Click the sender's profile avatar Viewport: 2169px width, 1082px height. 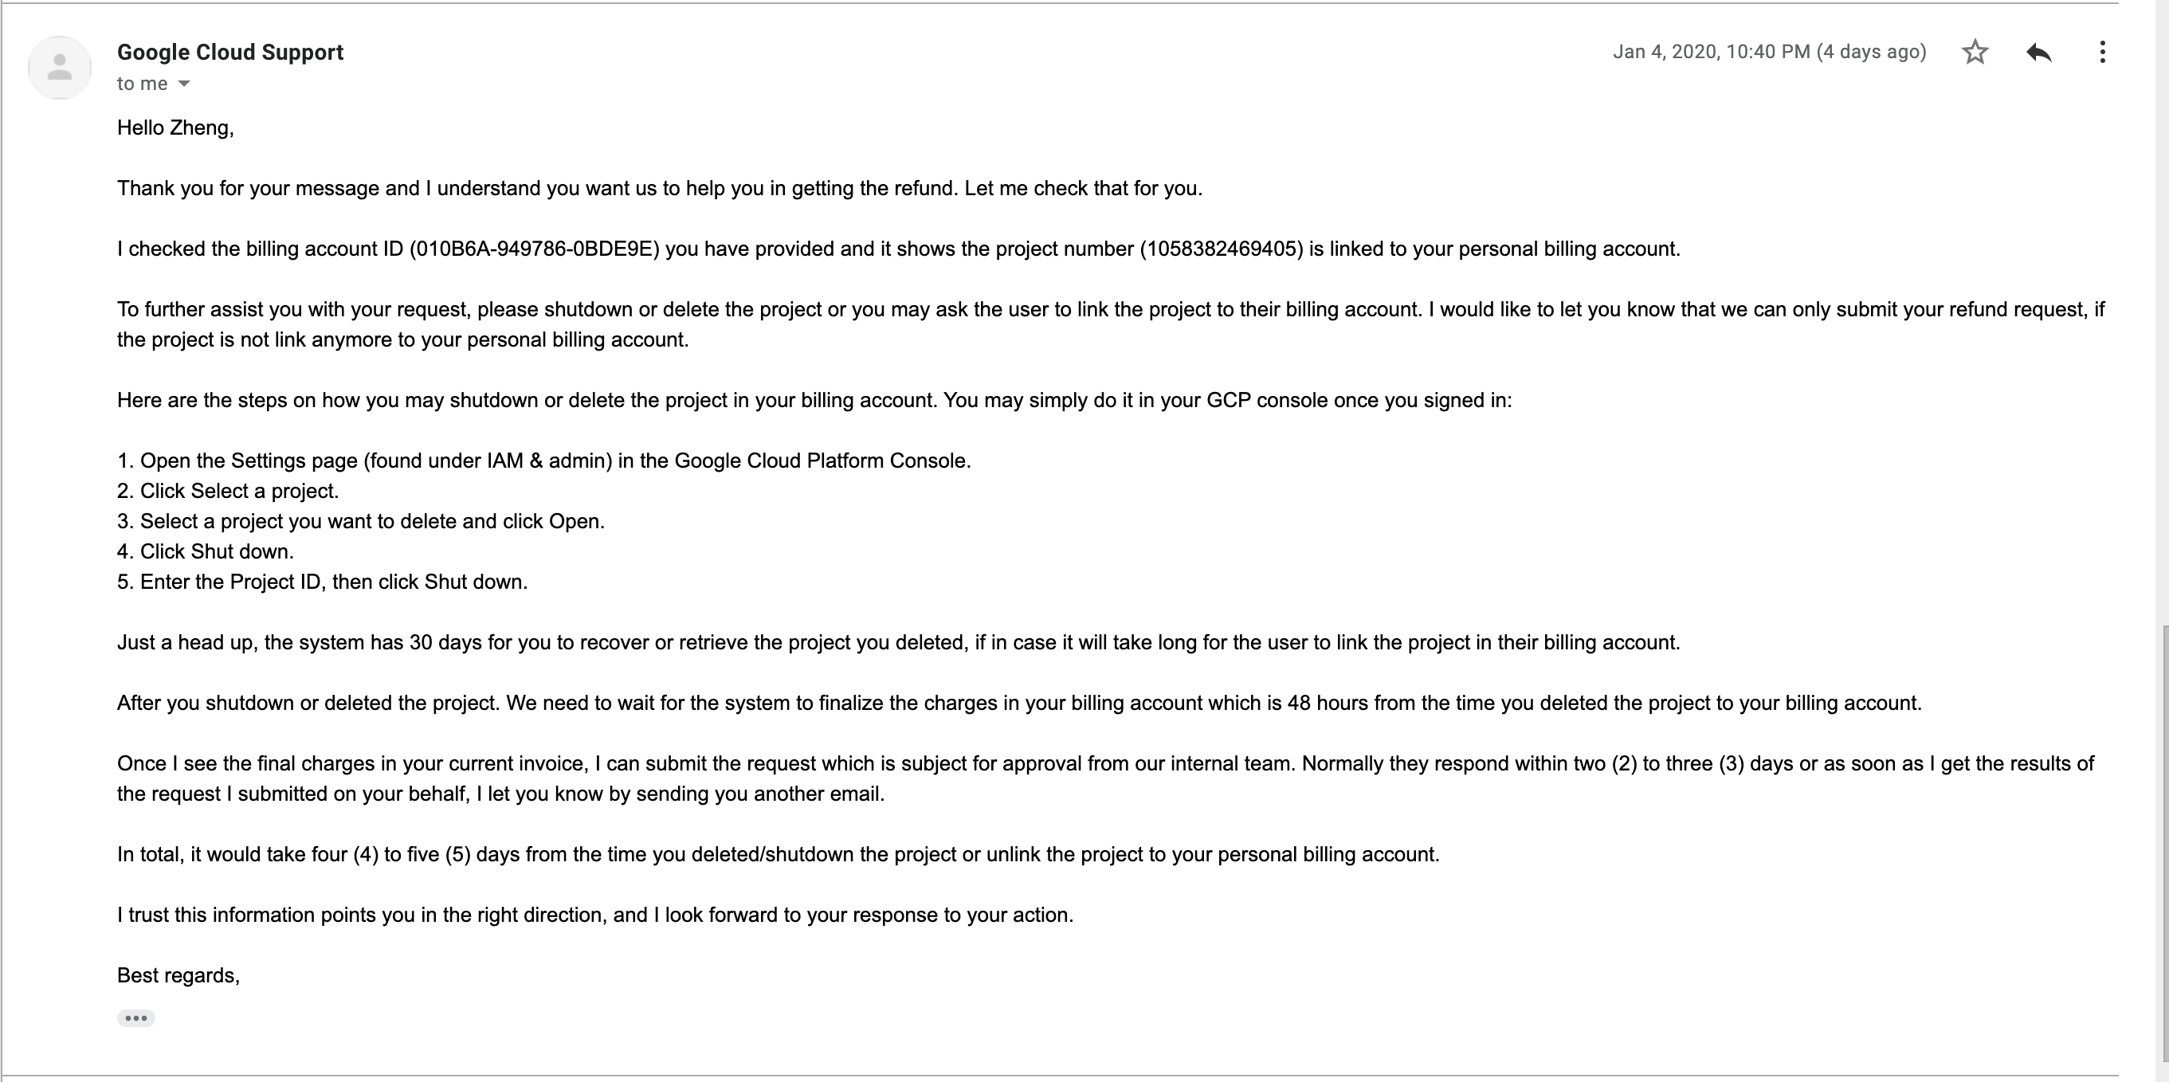[60, 68]
